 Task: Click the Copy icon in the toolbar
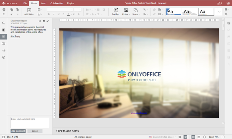coord(12,10)
